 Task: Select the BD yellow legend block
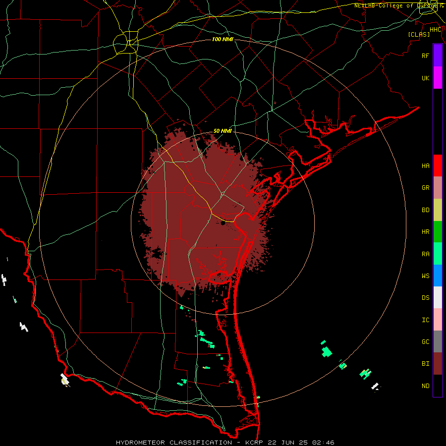pyautogui.click(x=438, y=210)
